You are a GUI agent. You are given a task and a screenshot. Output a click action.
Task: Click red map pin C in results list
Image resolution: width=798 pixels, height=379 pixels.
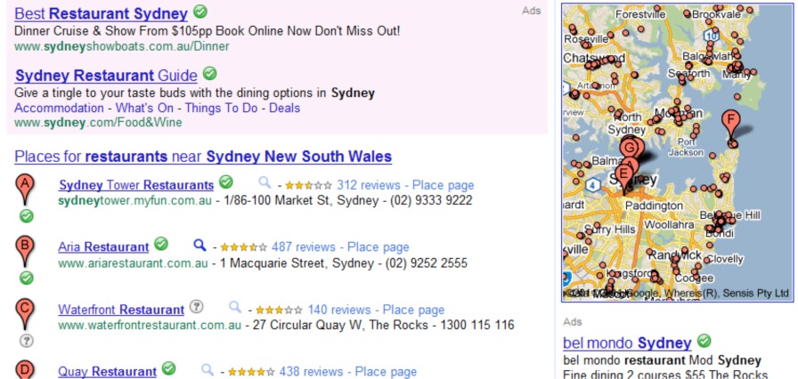[26, 313]
